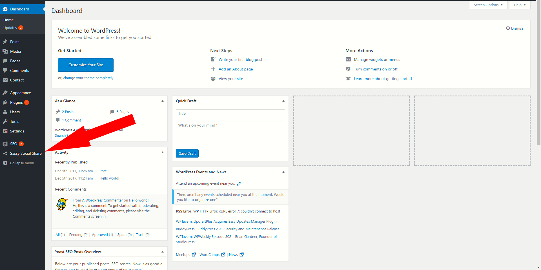Viewport: 541px width, 270px height.
Task: Collapse the sidebar with Collapse menu
Action: (19, 163)
